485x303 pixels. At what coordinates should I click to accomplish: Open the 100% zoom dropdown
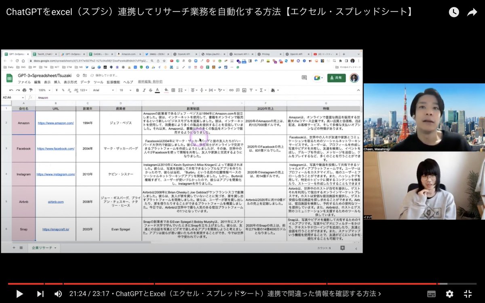(44, 90)
